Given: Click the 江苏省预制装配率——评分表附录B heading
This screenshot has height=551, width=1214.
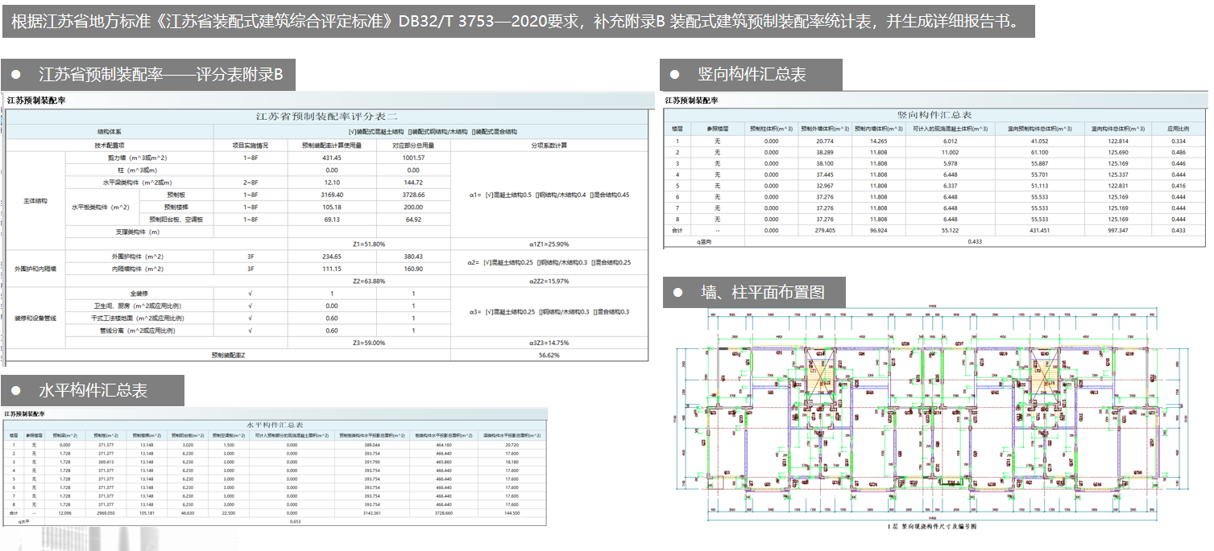Looking at the screenshot, I should click(148, 75).
